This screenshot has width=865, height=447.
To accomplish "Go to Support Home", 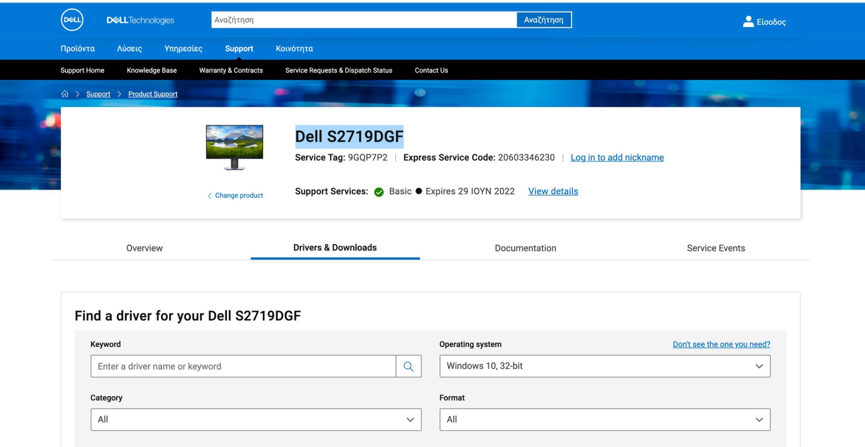I will pos(82,70).
